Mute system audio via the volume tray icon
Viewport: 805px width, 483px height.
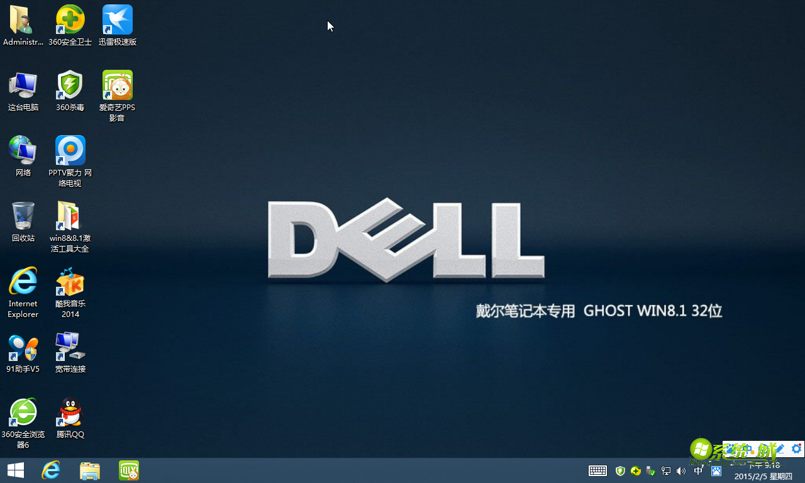681,470
